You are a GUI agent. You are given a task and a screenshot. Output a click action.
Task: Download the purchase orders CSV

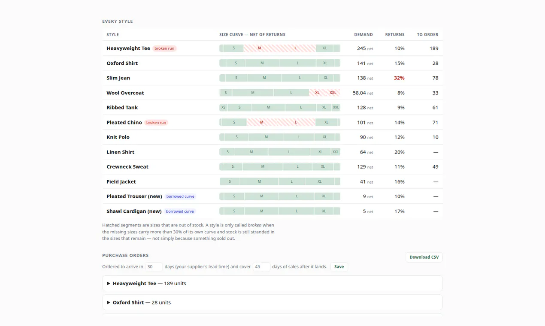coord(424,257)
